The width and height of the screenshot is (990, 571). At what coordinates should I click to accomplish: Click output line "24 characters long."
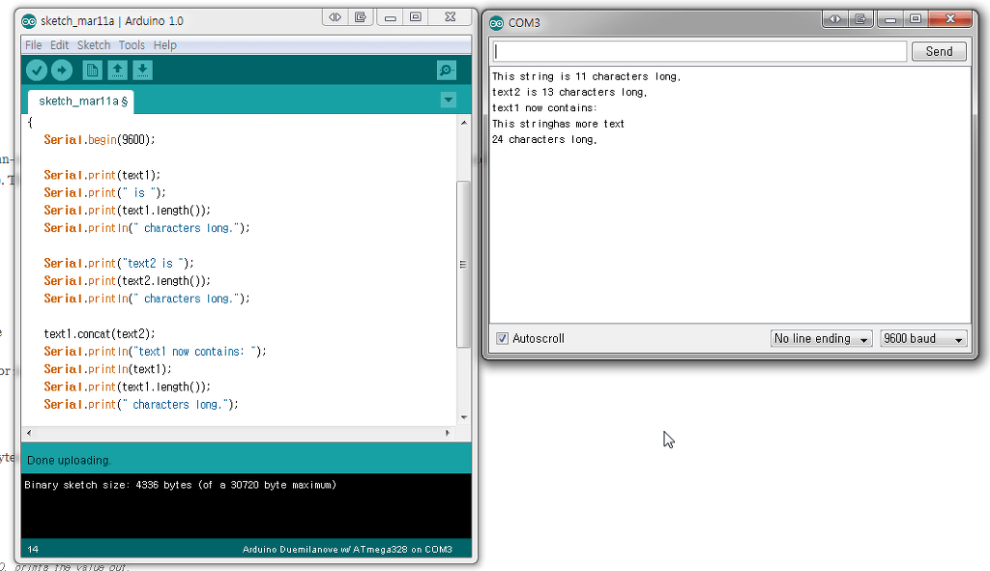point(544,139)
